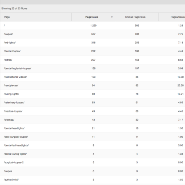Click the /dental-hygienist-loupes/ link
This screenshot has width=185, height=185.
pyautogui.click(x=17, y=68)
